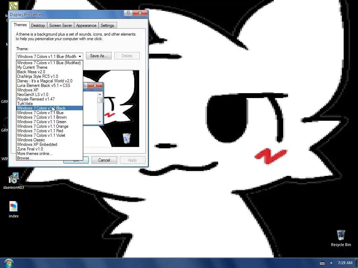Click the Cancel button
This screenshot has width=358, height=268.
(104, 160)
